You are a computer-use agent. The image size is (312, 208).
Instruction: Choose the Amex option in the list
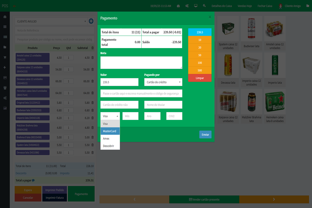coord(106,139)
